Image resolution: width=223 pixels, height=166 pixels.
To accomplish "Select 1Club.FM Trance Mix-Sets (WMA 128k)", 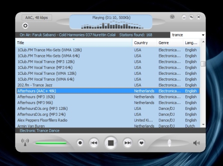I will 108,50.
